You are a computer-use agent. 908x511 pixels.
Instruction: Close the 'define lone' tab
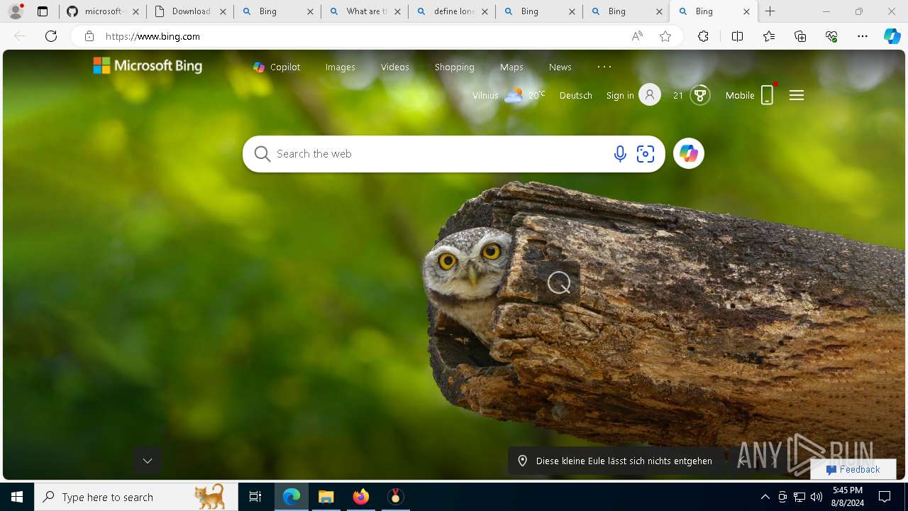click(485, 11)
